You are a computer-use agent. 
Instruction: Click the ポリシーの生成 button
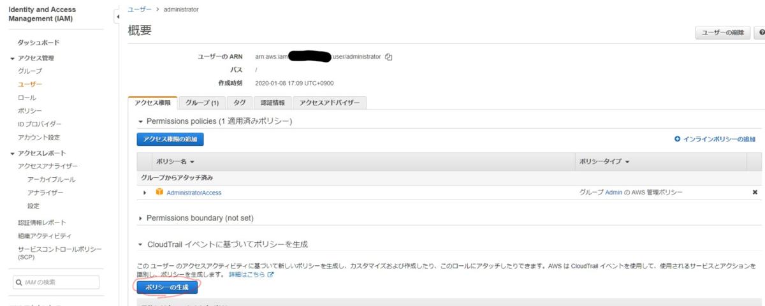pyautogui.click(x=168, y=287)
